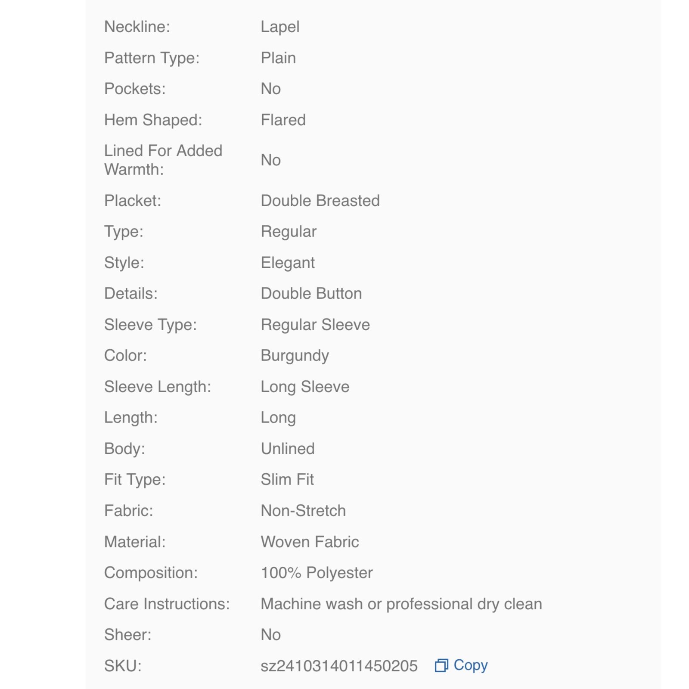This screenshot has height=689, width=689.
Task: Click the Neckline label
Action: coord(137,27)
